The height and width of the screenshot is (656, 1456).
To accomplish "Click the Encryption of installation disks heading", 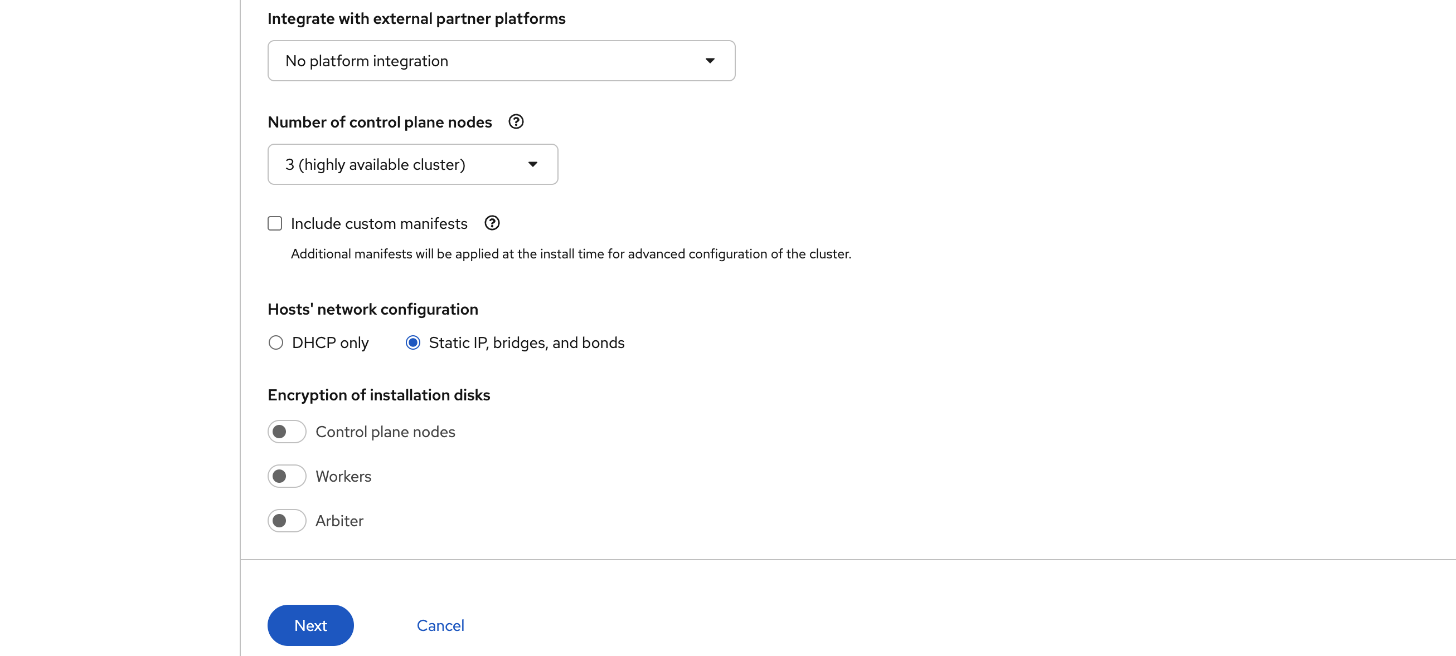I will click(x=378, y=395).
